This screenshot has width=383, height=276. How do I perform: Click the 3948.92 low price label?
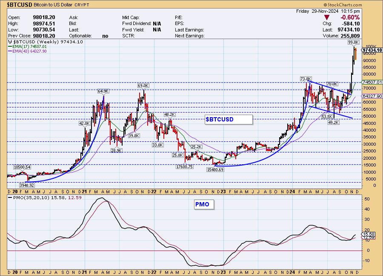[27, 186]
